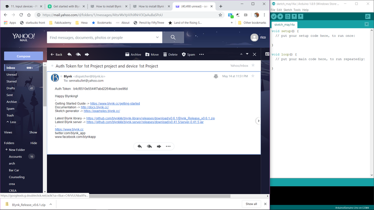The image size is (374, 210).
Task: Open the search options dropdown arrow
Action: click(x=157, y=37)
